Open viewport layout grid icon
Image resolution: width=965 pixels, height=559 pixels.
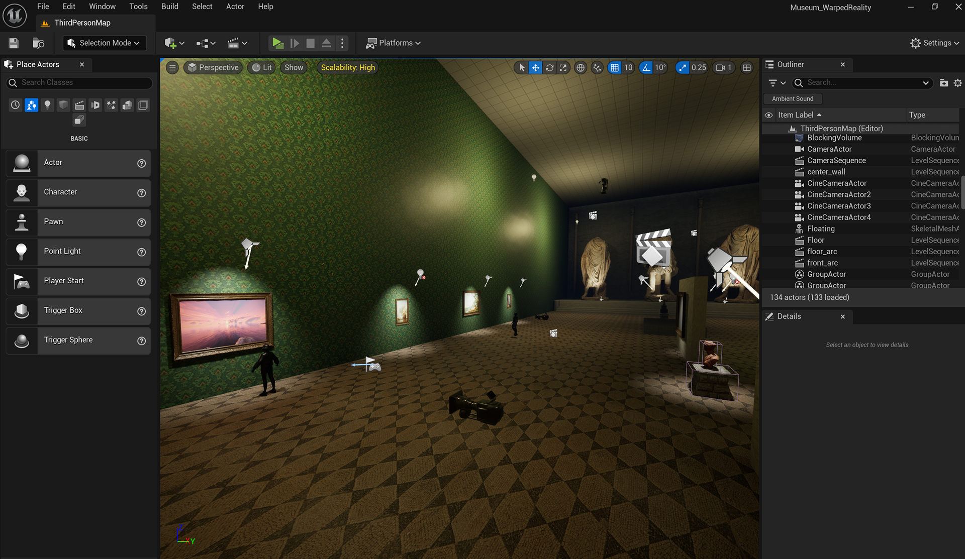click(x=747, y=68)
